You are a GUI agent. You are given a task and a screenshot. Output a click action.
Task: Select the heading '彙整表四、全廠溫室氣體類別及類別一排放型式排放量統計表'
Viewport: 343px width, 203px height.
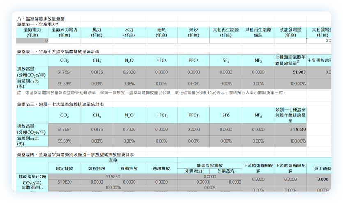point(76,155)
